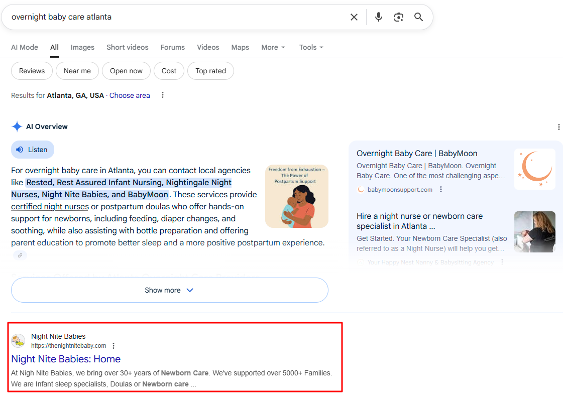Apply the Reviews filter chip

pos(32,71)
